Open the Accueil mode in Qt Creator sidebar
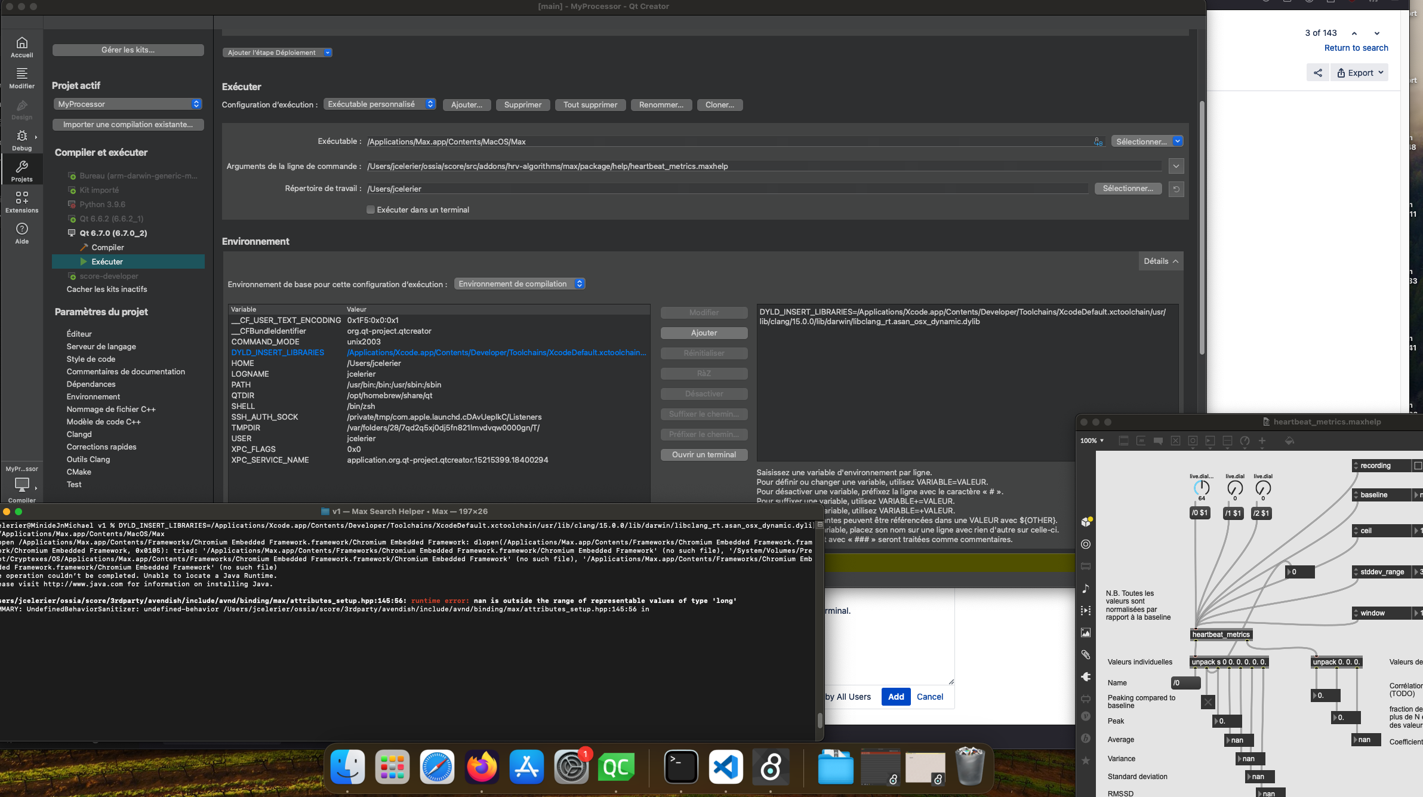 (21, 47)
